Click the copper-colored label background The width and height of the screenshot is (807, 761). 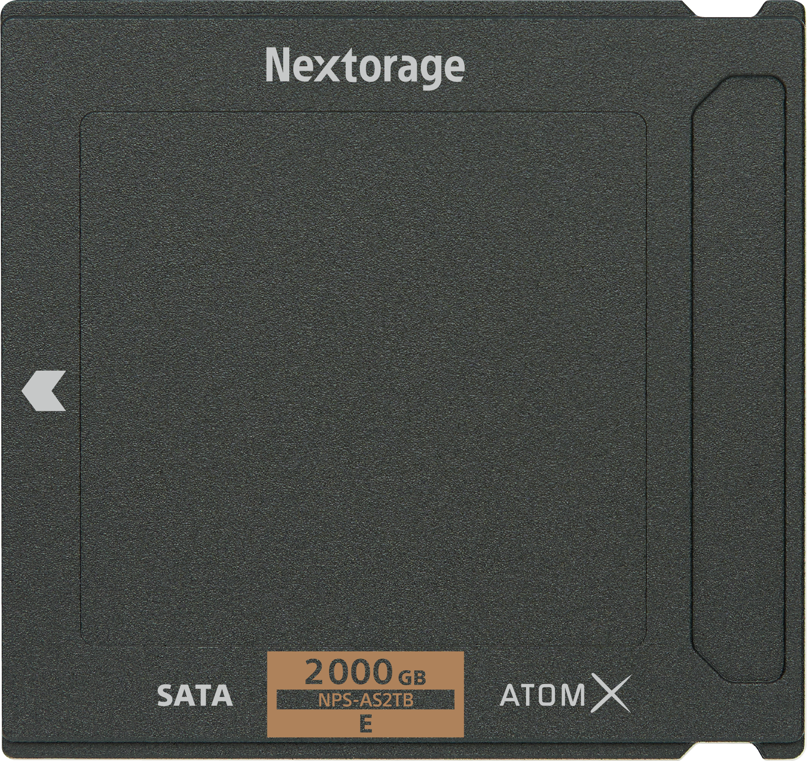[x=365, y=694]
